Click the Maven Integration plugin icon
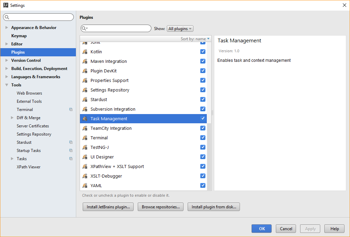Screen dimensions: 350x237 pyautogui.click(x=85, y=61)
